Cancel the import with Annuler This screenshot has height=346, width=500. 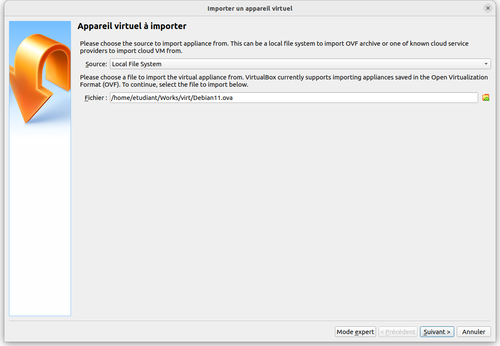coord(473,332)
